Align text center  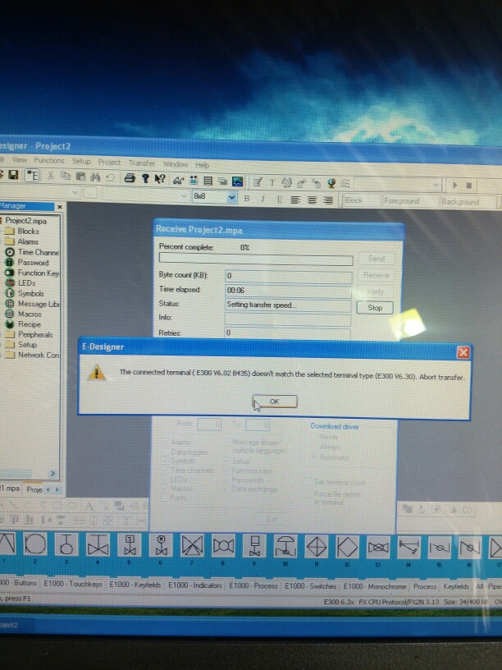pyautogui.click(x=312, y=200)
